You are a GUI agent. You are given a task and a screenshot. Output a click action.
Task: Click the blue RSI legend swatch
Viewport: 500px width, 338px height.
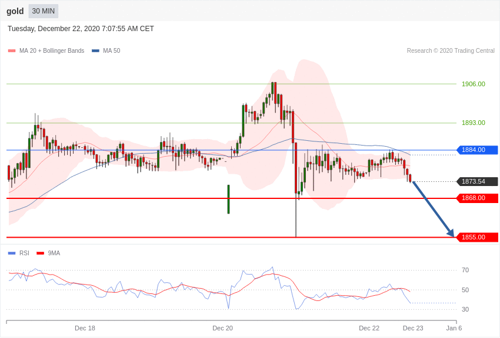[12, 253]
